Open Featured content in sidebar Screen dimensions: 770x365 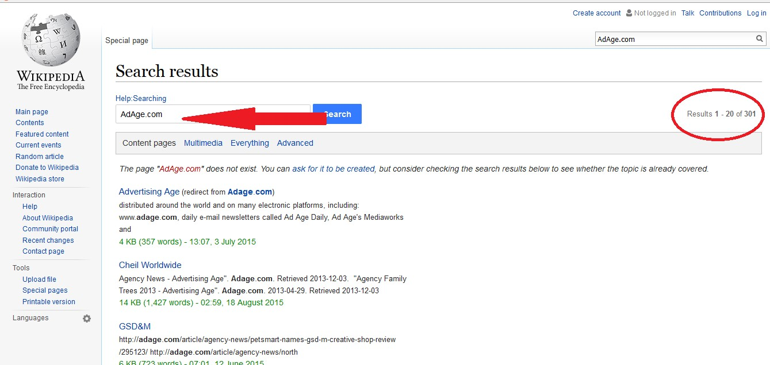click(x=42, y=134)
